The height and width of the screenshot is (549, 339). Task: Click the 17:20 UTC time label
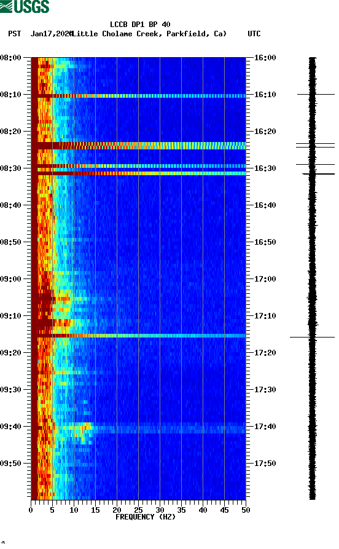click(265, 353)
